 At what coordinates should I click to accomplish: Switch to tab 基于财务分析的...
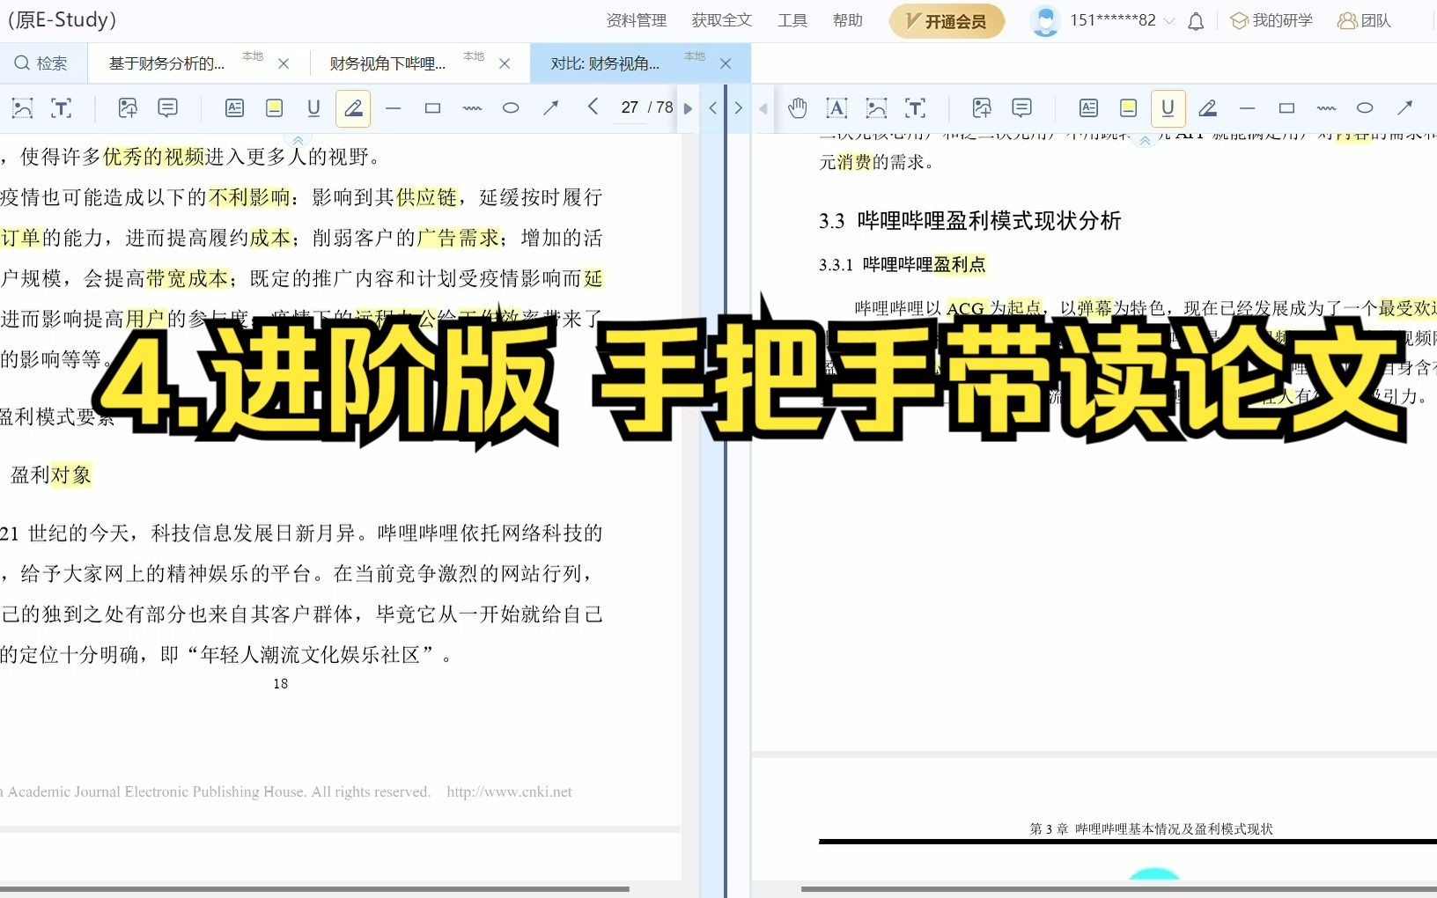[166, 63]
